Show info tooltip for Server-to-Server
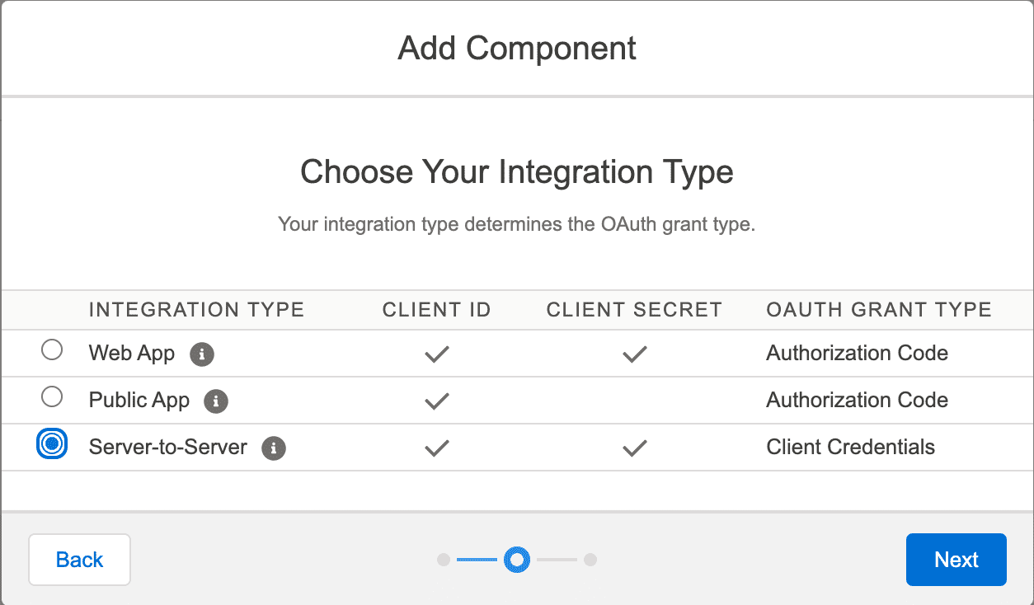 point(274,448)
